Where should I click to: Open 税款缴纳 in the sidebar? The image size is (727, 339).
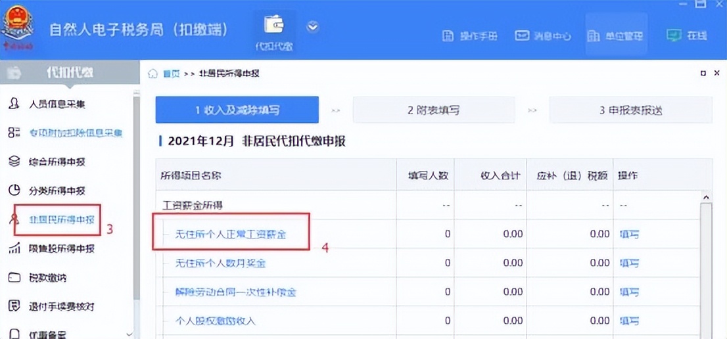(x=48, y=278)
